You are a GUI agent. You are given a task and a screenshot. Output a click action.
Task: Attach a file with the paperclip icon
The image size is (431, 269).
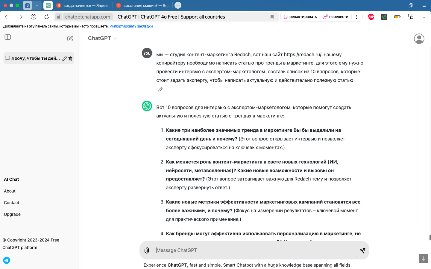(x=147, y=250)
